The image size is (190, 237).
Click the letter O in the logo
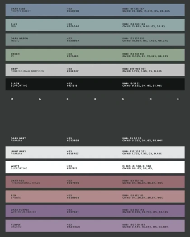pyautogui.click(x=95, y=99)
